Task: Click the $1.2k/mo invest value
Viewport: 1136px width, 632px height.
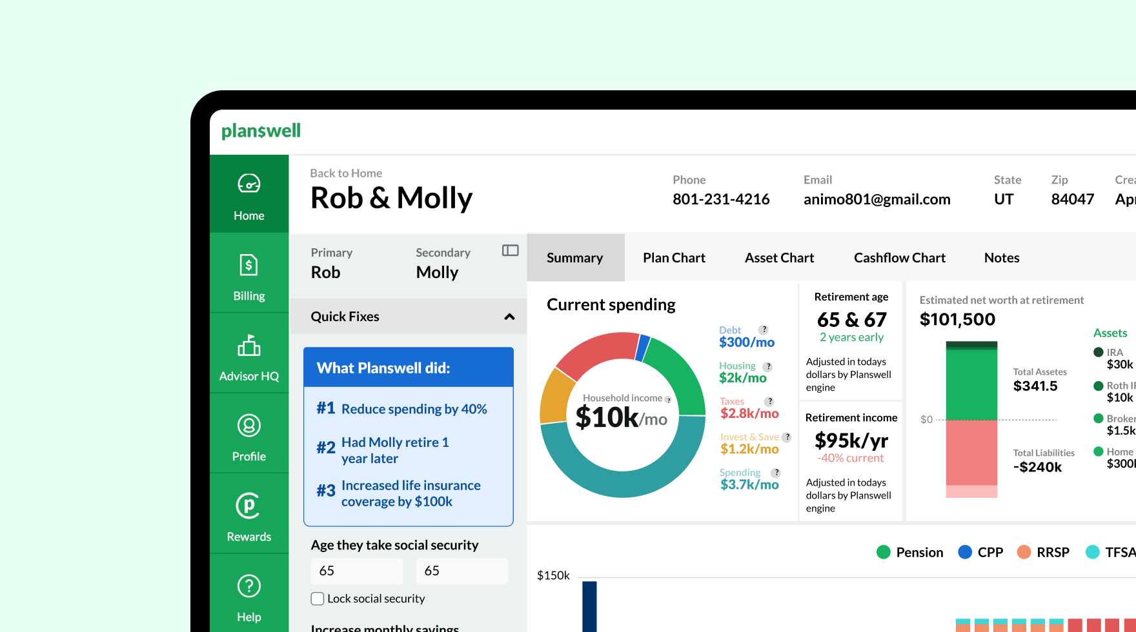Action: coord(749,449)
